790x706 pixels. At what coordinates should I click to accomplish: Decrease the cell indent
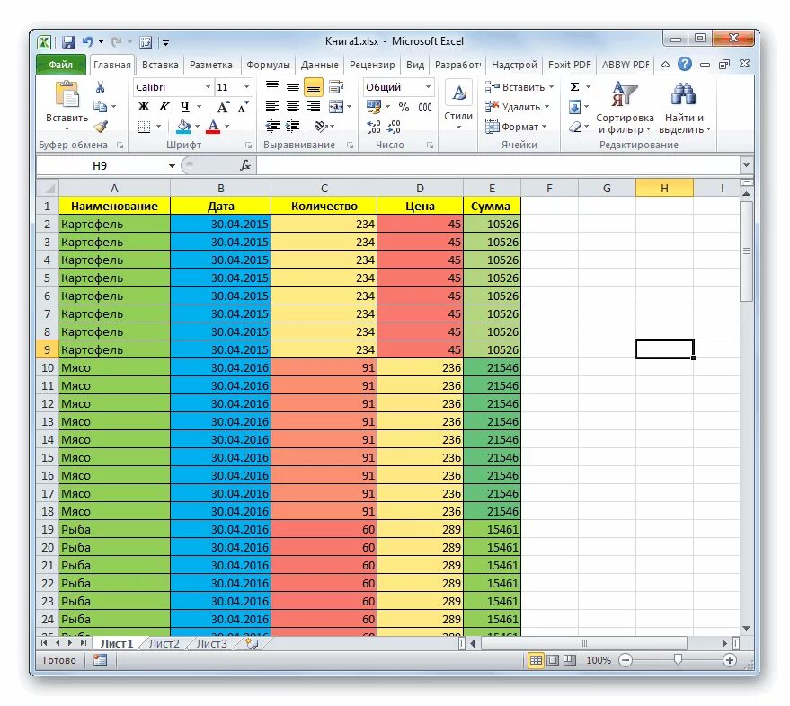click(272, 126)
